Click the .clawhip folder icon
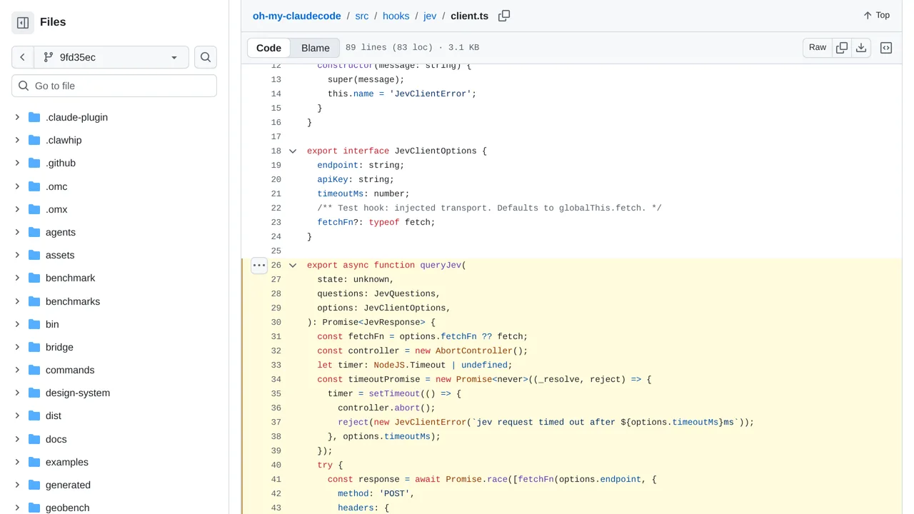This screenshot has width=914, height=514. [34, 140]
